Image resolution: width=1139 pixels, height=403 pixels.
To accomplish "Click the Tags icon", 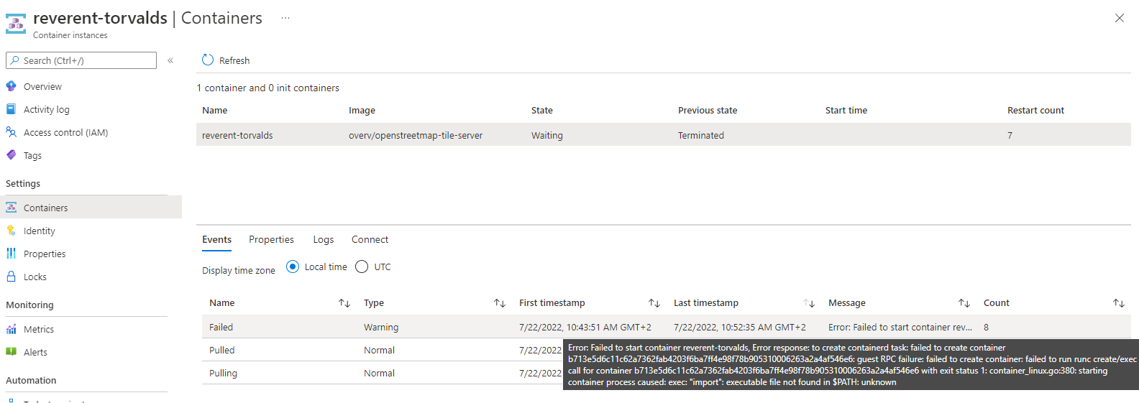I will tap(11, 155).
